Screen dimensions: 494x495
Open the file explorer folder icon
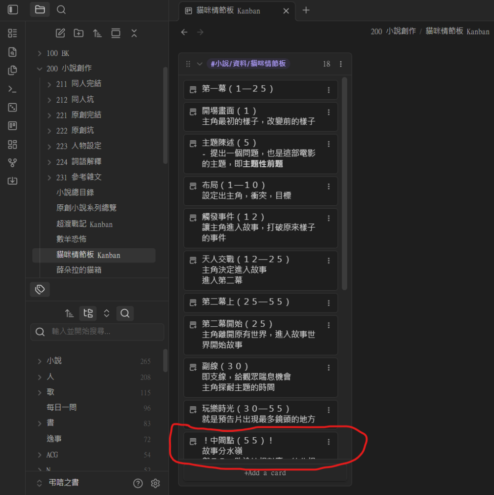40,10
